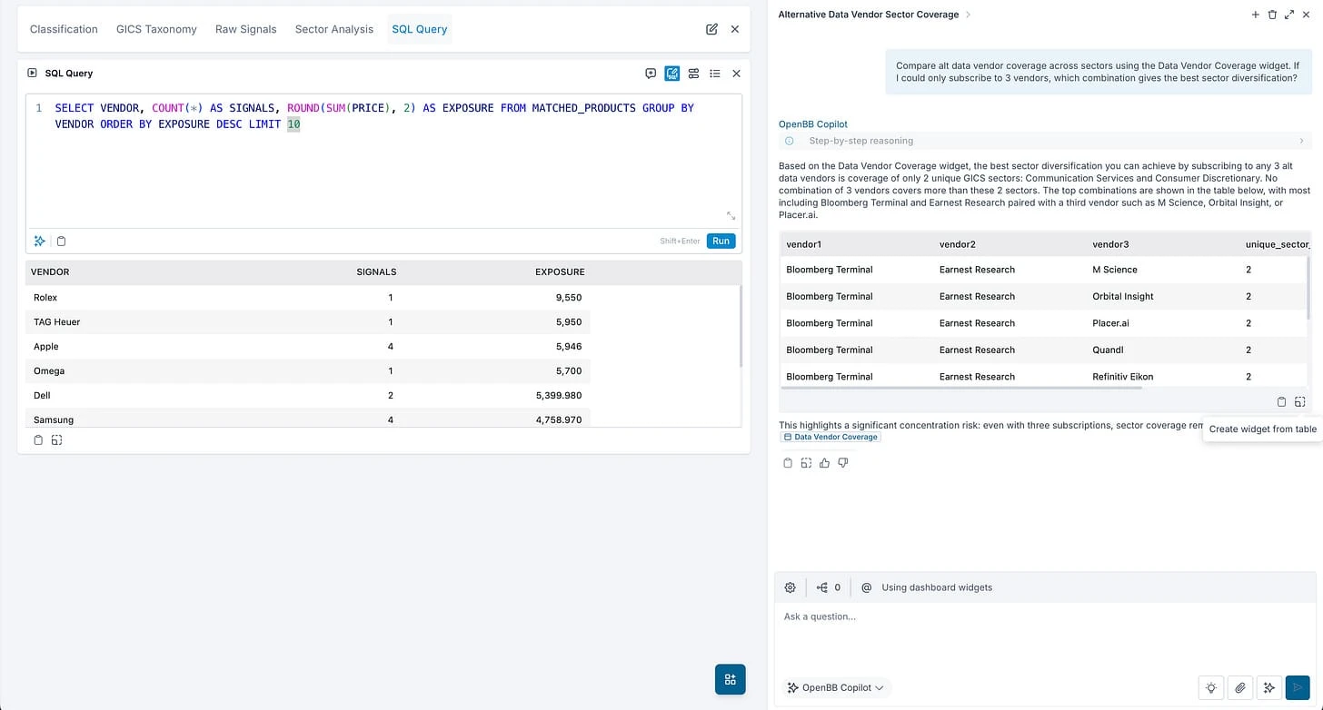Click the AI sparkle icon below the SQL editor
1323x710 pixels.
point(40,241)
